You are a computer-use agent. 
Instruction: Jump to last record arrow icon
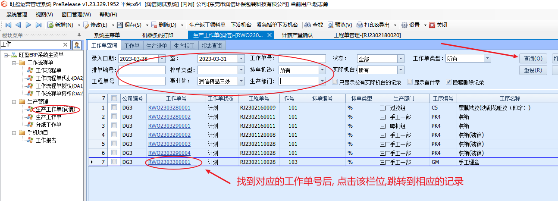[x=38, y=25]
